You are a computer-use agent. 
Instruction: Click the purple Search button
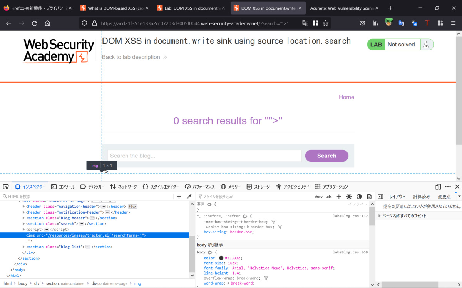[x=327, y=156]
